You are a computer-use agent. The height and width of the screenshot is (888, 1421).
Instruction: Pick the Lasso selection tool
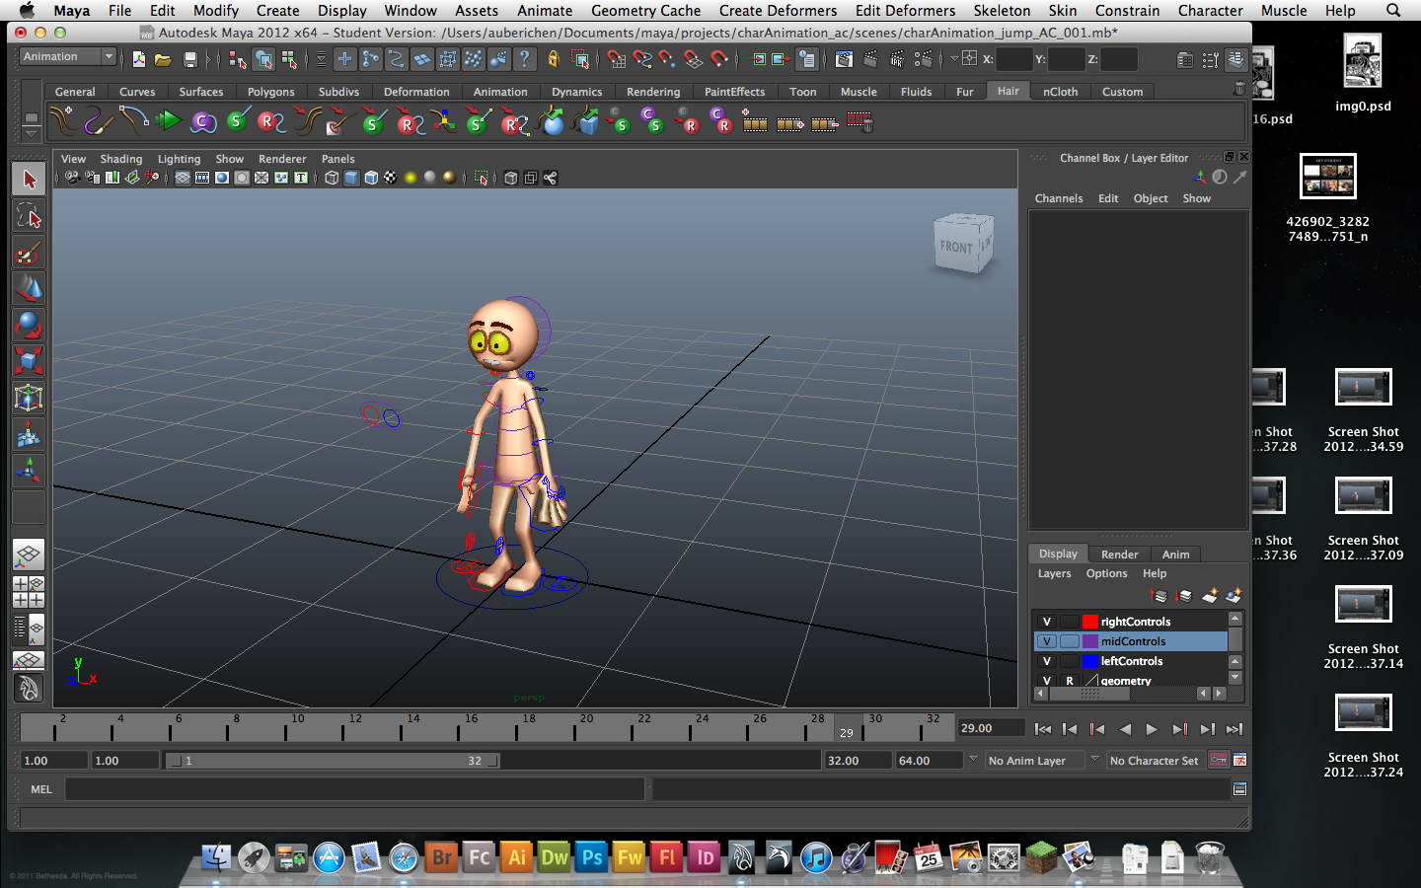(28, 216)
